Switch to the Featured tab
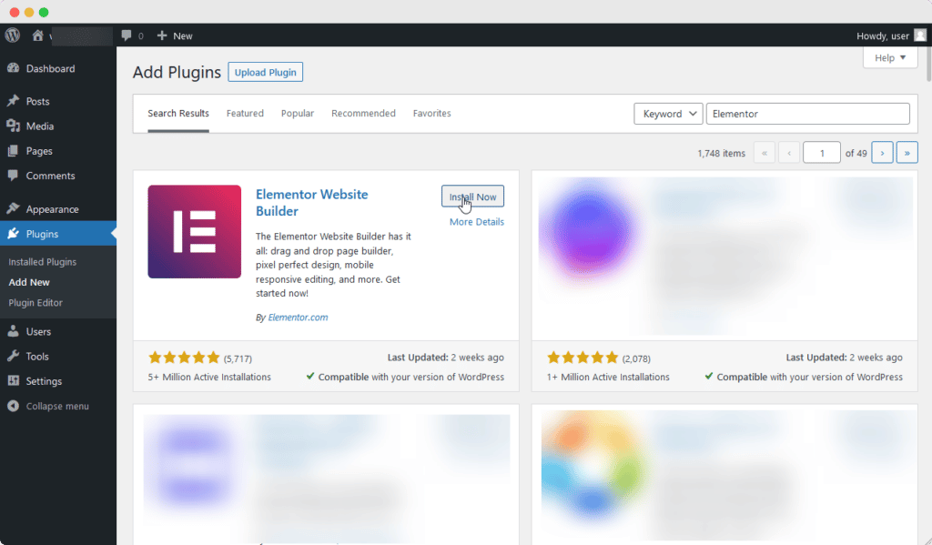Screen dimensions: 932x545 click(x=245, y=113)
